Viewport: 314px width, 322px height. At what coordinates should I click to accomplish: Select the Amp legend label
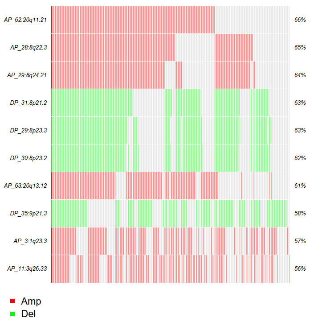31,301
